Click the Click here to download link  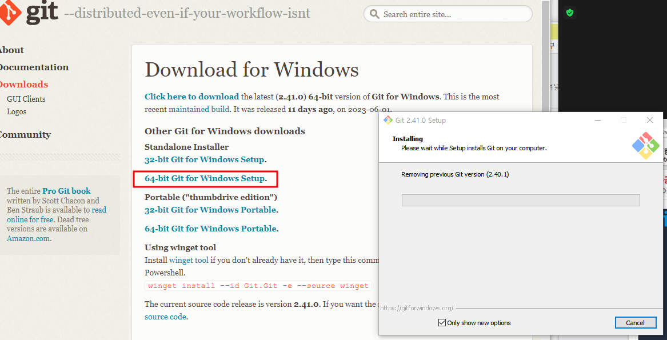pos(192,97)
